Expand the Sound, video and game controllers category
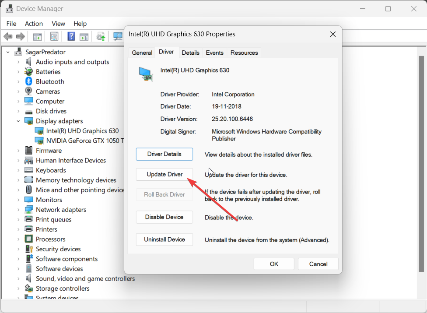 [x=18, y=278]
